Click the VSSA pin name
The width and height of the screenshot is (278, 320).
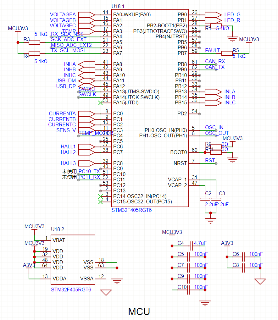pos(87,279)
